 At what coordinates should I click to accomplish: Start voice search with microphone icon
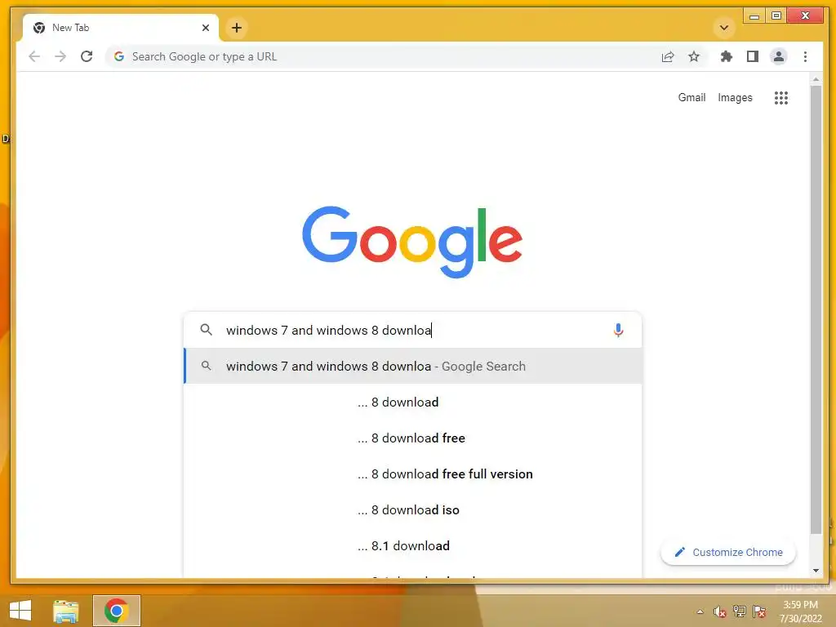point(618,331)
